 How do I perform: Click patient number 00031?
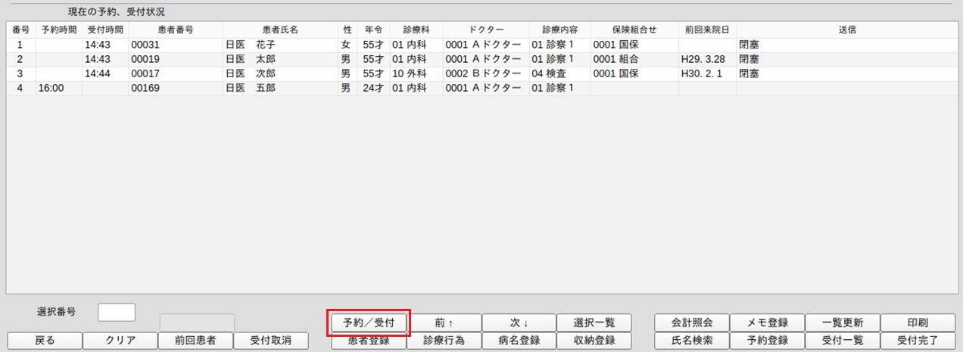144,45
